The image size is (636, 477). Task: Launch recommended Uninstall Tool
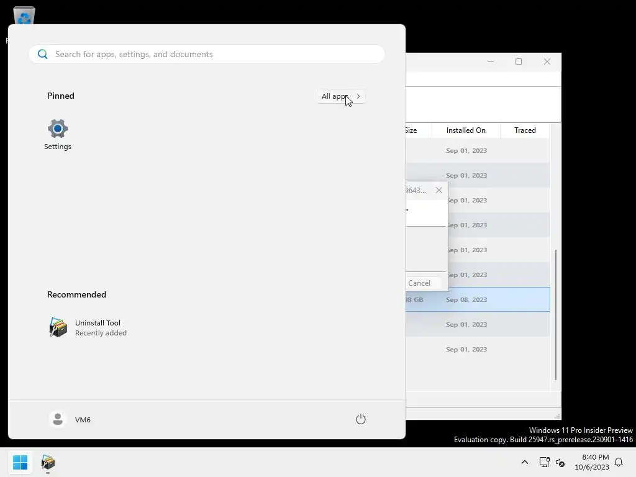pyautogui.click(x=88, y=328)
